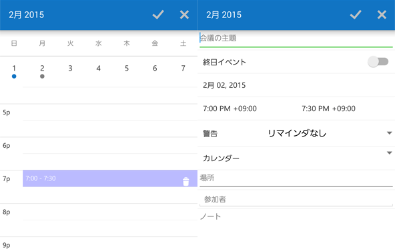Viewport: 395px width, 251px height.
Task: Click the 7p time label
Action: (7, 178)
